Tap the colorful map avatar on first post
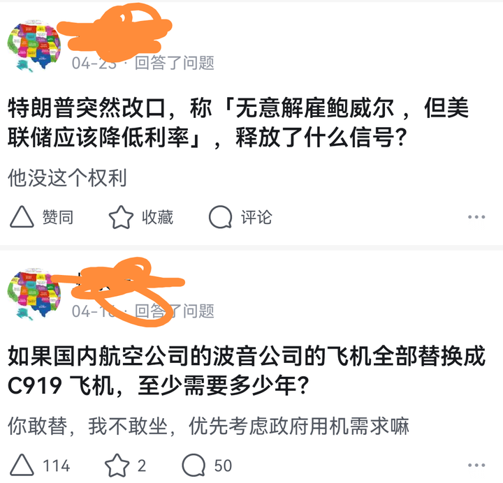This screenshot has width=503, height=483. [x=34, y=45]
